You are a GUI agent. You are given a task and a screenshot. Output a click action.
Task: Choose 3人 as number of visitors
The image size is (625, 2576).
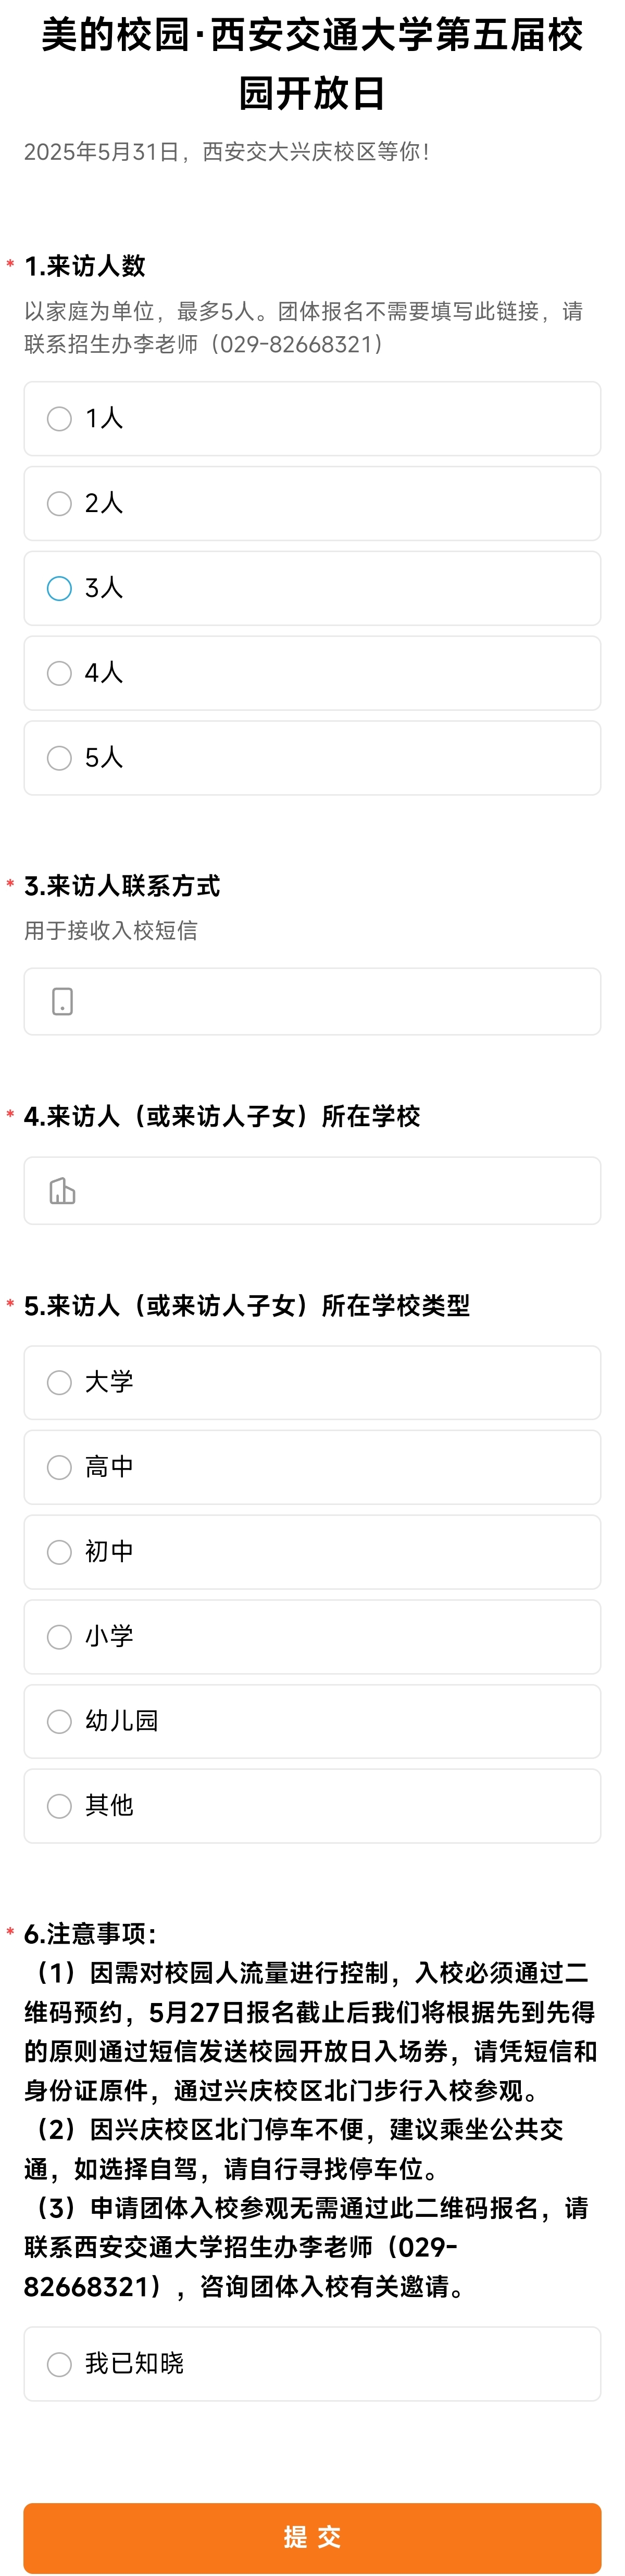click(x=312, y=588)
